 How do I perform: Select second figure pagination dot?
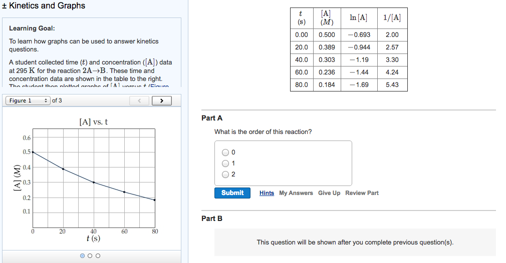pyautogui.click(x=90, y=255)
